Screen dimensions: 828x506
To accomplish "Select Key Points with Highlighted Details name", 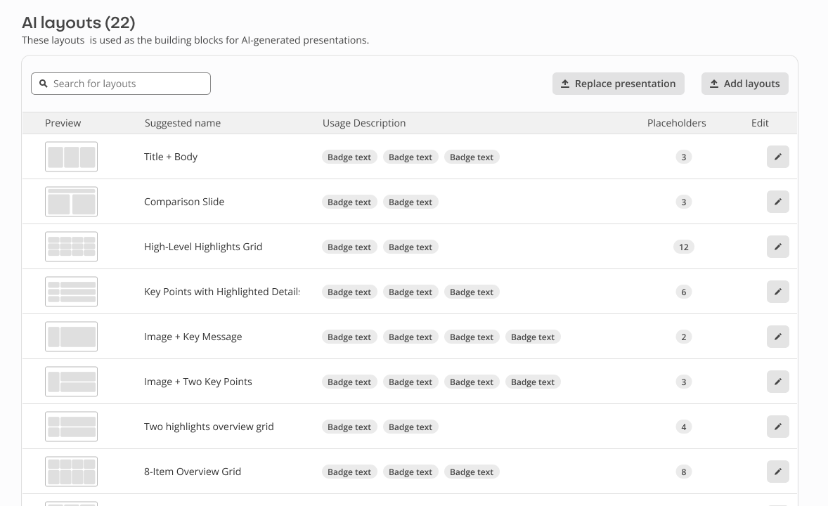I will [x=222, y=292].
